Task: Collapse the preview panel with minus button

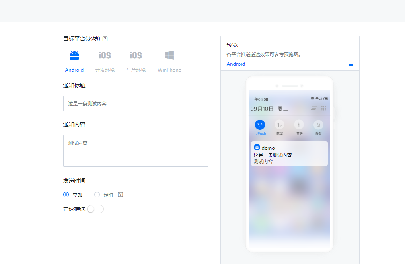Action: [x=351, y=65]
